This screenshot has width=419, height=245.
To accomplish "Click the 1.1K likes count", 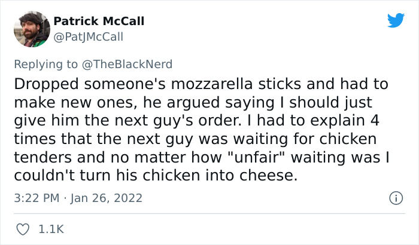I will tap(51, 229).
